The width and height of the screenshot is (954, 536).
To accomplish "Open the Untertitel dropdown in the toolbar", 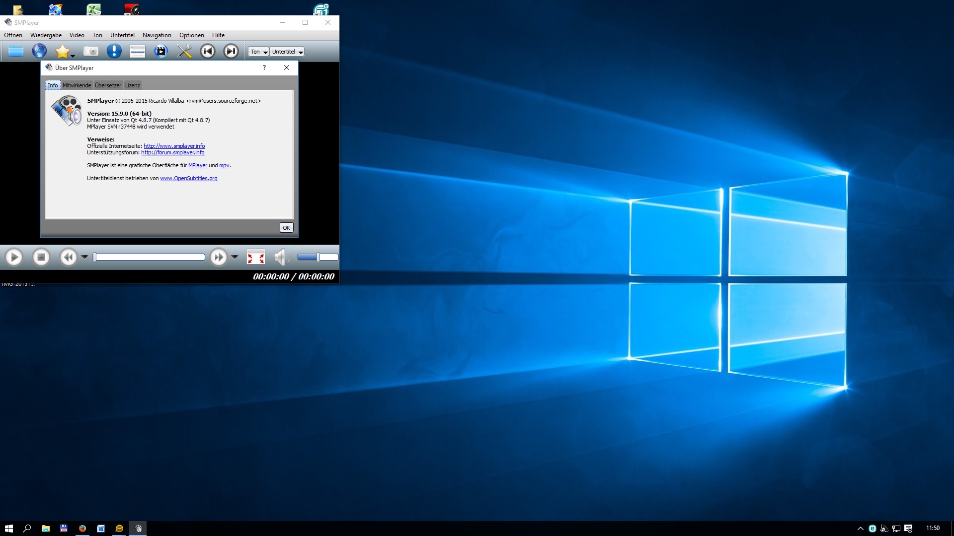I will coord(287,52).
